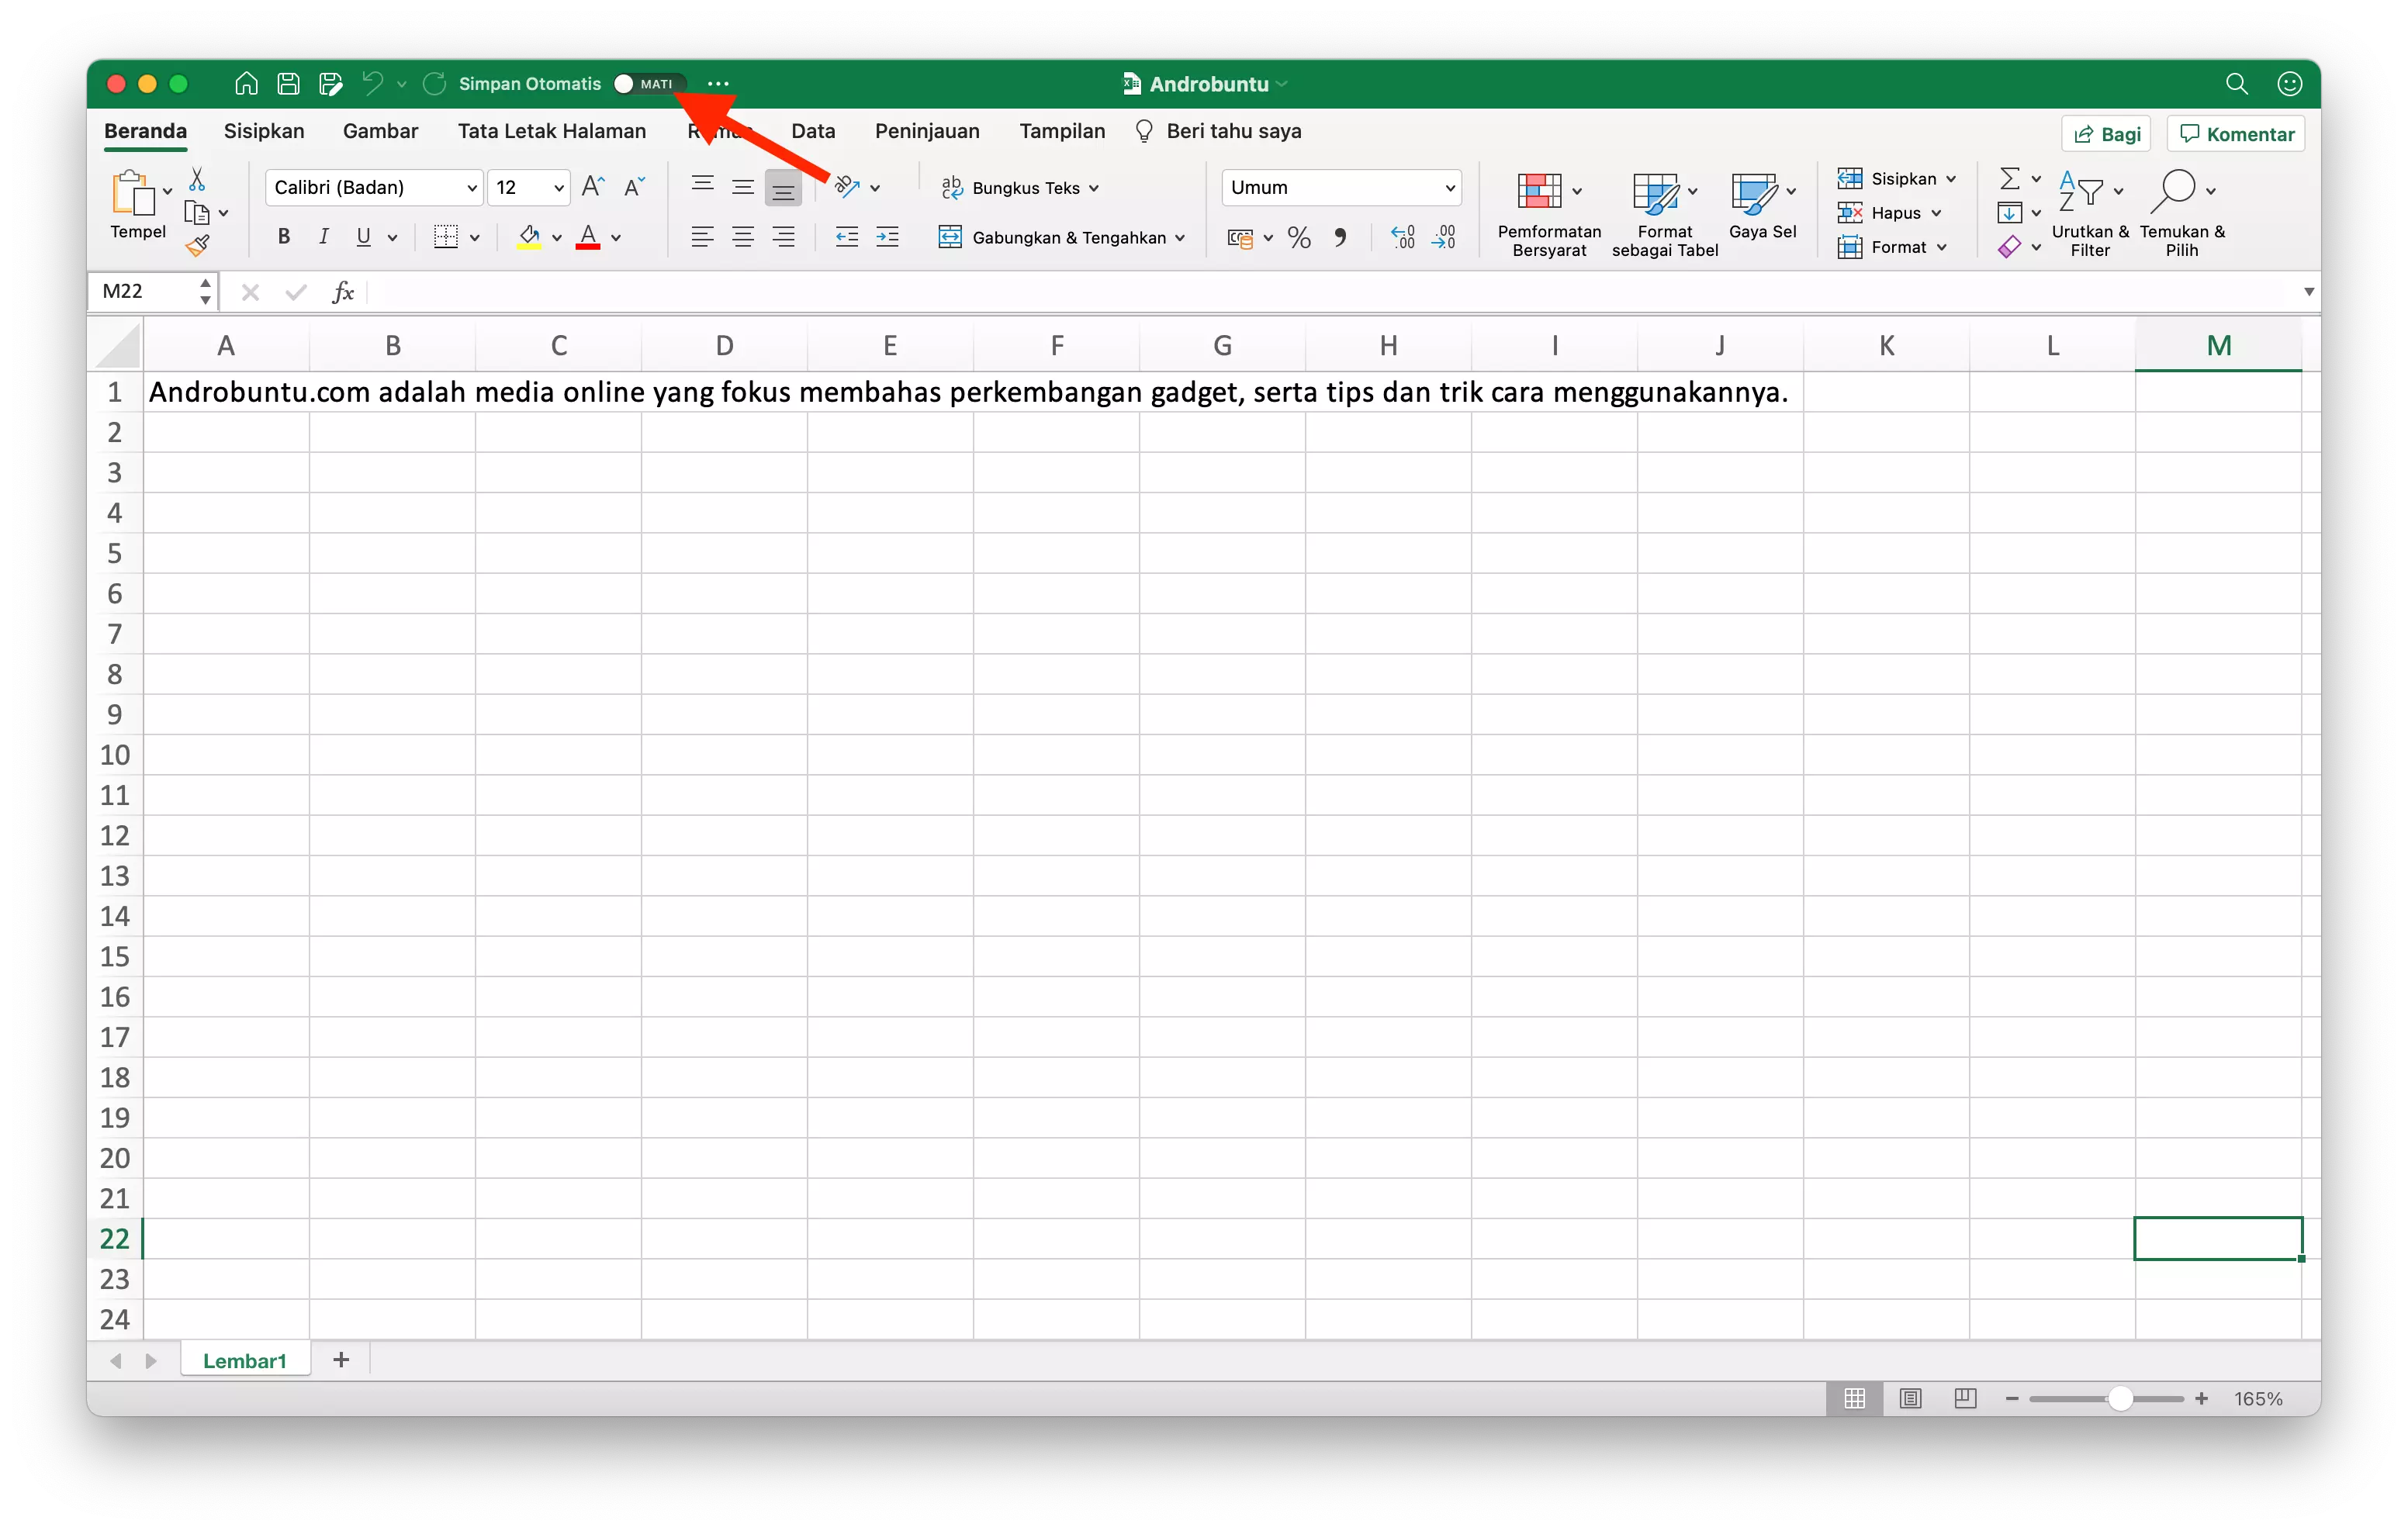Toggle bold formatting on
The height and width of the screenshot is (1531, 2408).
(x=283, y=237)
